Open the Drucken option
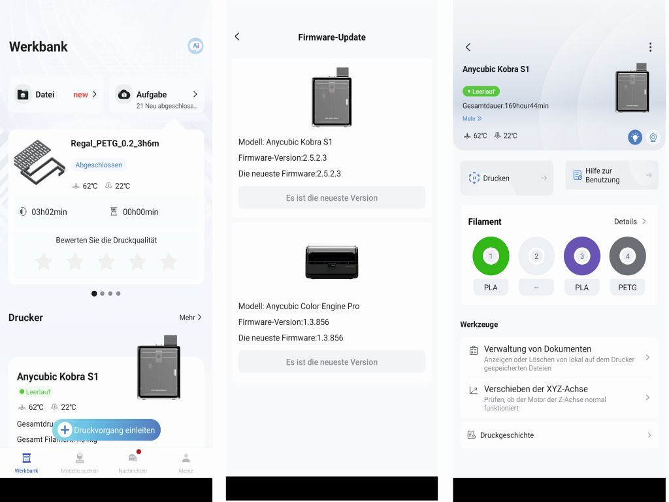Image resolution: width=669 pixels, height=502 pixels. (x=507, y=178)
